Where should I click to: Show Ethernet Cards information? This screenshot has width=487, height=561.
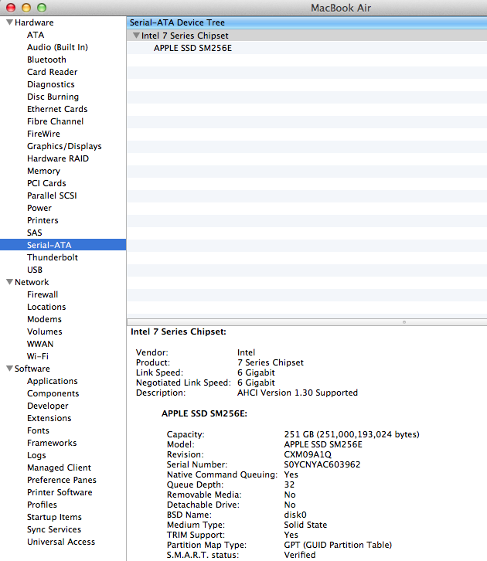point(57,109)
